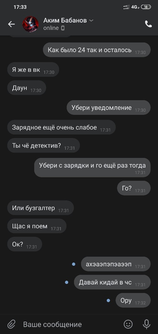This screenshot has width=158, height=334.
Task: Start a voice call with the phone icon
Action: pyautogui.click(x=148, y=24)
